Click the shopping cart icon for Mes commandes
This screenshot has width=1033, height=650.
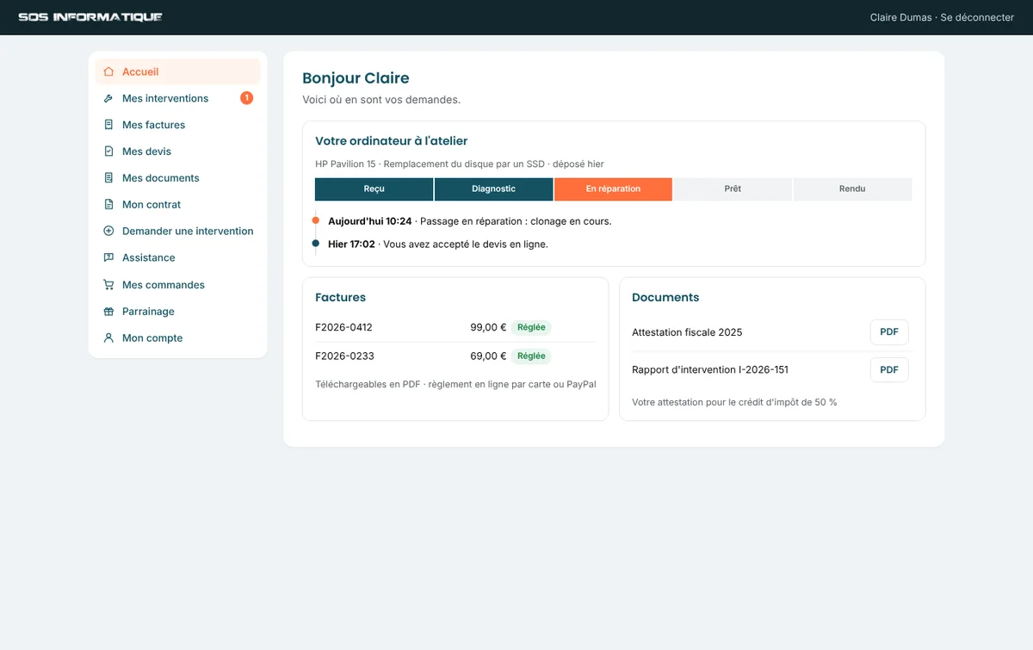(x=108, y=285)
